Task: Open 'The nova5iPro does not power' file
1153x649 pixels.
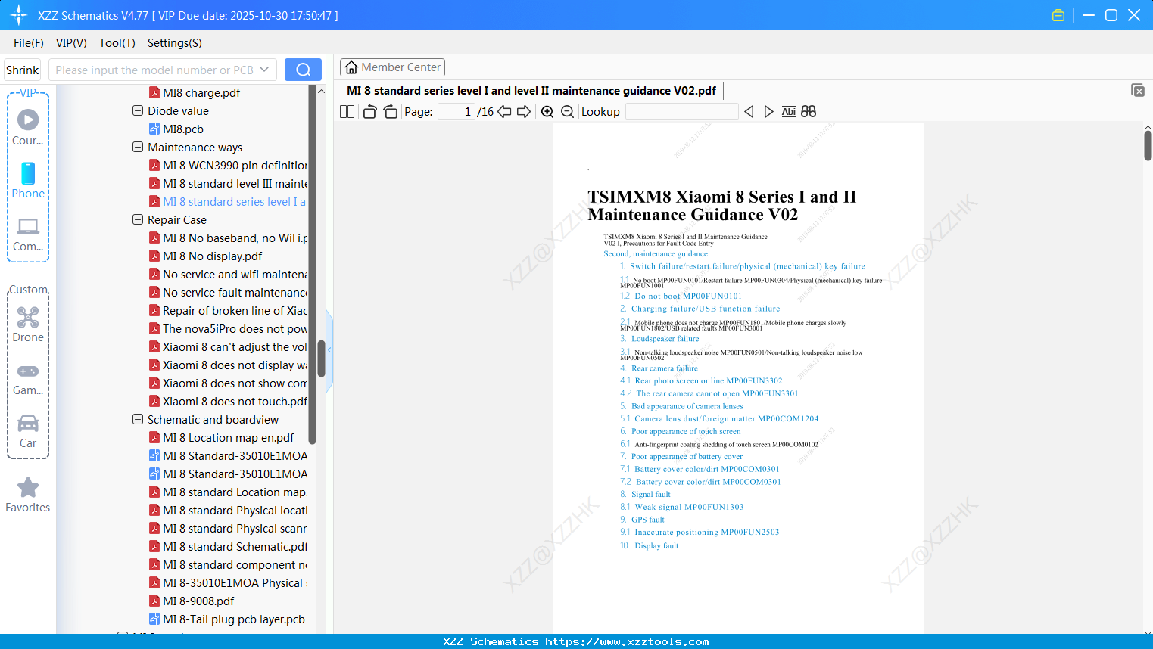Action: (228, 329)
